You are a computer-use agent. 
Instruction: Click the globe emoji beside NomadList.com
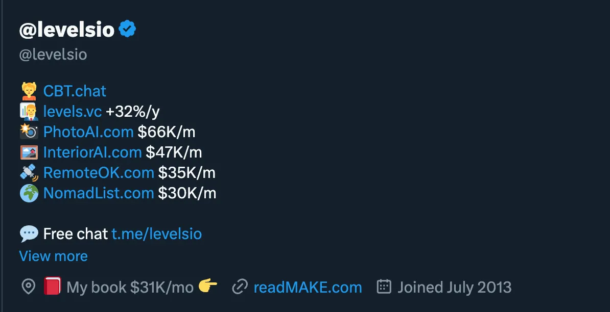(x=29, y=193)
